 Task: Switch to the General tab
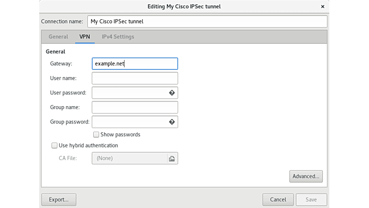58,37
